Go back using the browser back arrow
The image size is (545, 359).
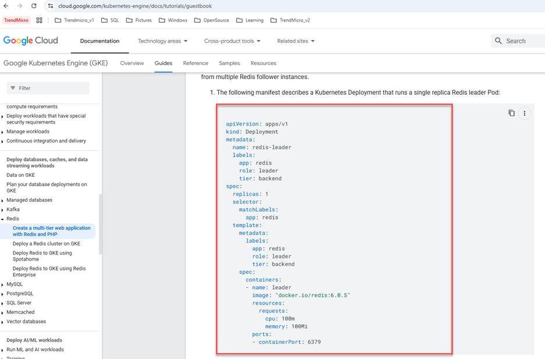pyautogui.click(x=6, y=6)
